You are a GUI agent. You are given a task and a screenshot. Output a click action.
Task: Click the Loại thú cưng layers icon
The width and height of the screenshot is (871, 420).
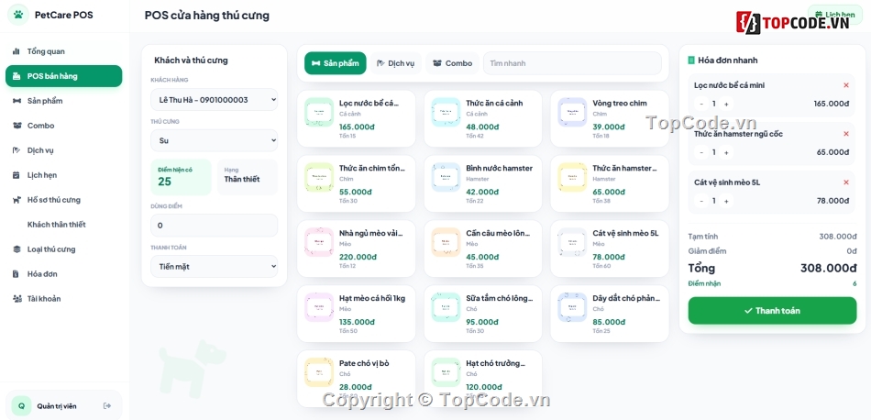(x=17, y=249)
